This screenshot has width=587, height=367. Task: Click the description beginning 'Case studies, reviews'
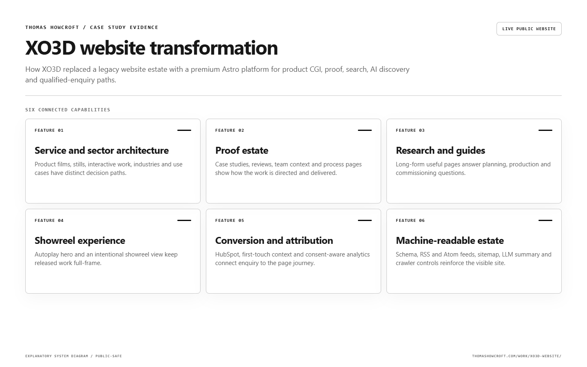[x=289, y=168]
